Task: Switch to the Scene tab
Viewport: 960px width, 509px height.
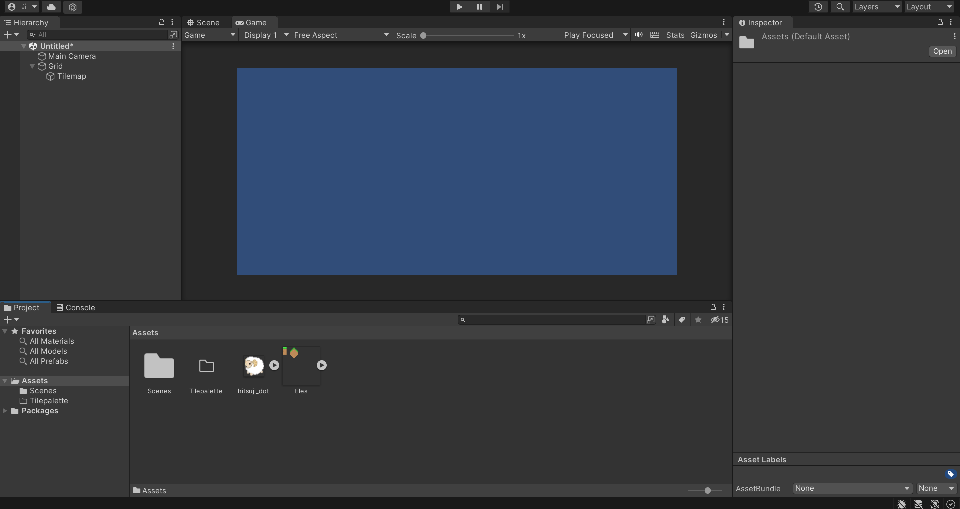Action: tap(204, 23)
